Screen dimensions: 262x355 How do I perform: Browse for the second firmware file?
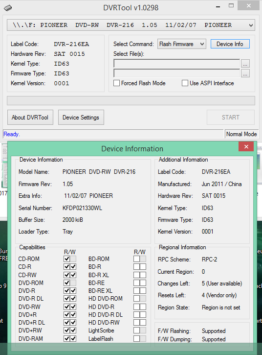point(245,73)
